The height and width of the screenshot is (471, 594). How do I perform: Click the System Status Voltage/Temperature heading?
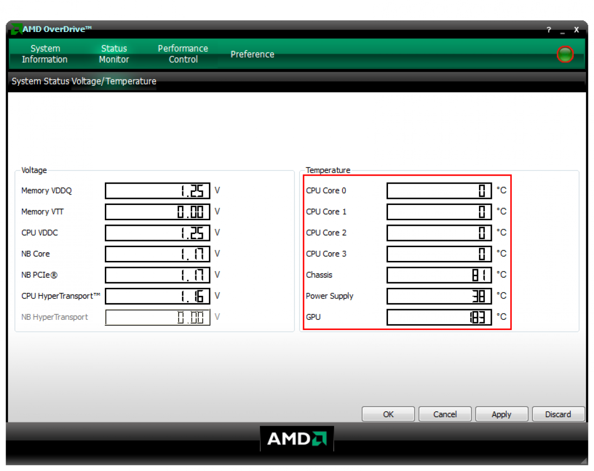(x=84, y=81)
